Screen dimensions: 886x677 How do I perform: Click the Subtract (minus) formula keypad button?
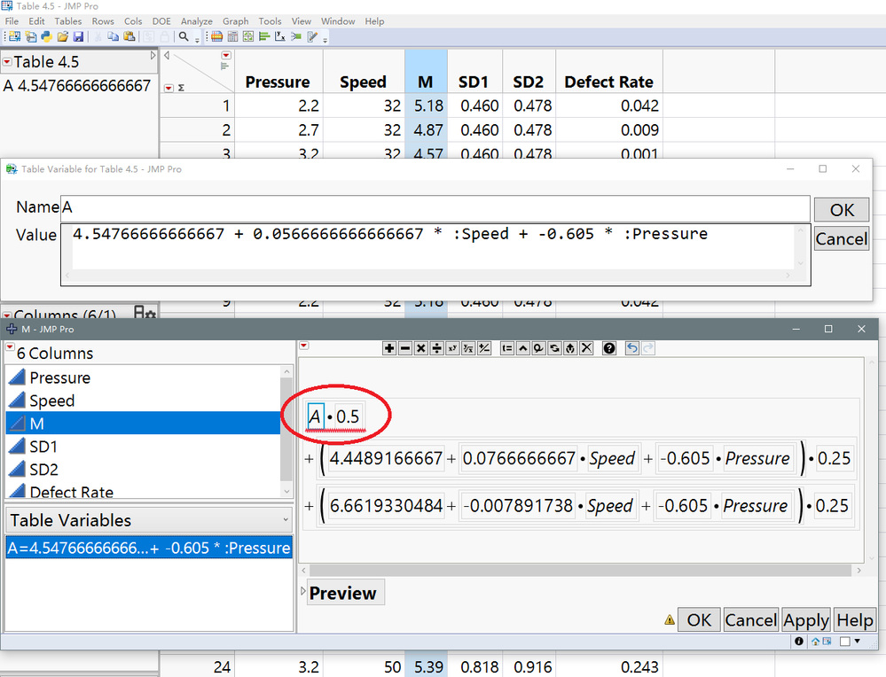[405, 348]
